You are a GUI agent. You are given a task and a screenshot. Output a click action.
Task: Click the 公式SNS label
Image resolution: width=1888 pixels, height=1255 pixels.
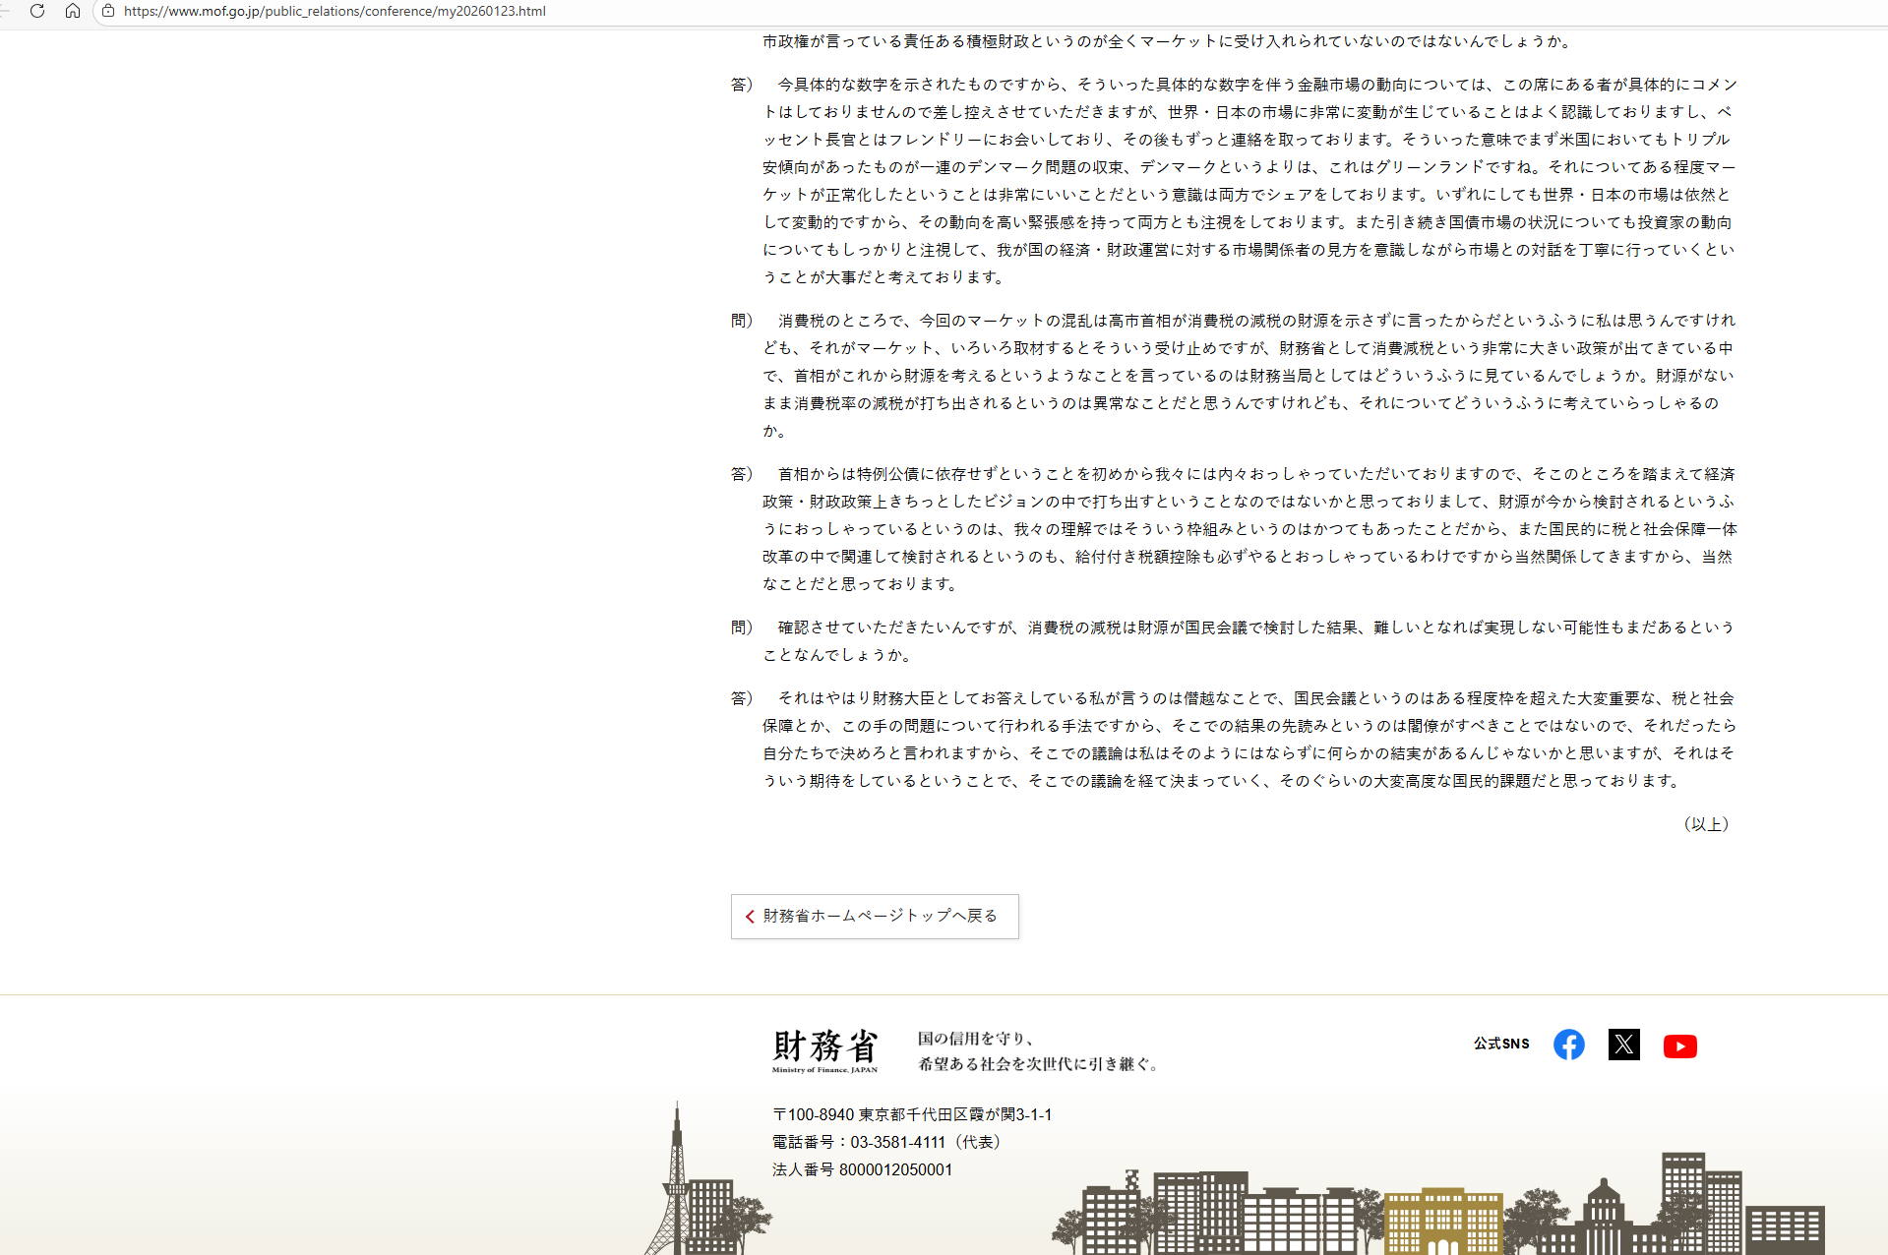coord(1500,1044)
